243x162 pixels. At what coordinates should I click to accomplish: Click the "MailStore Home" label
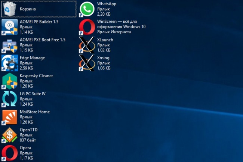35,112
